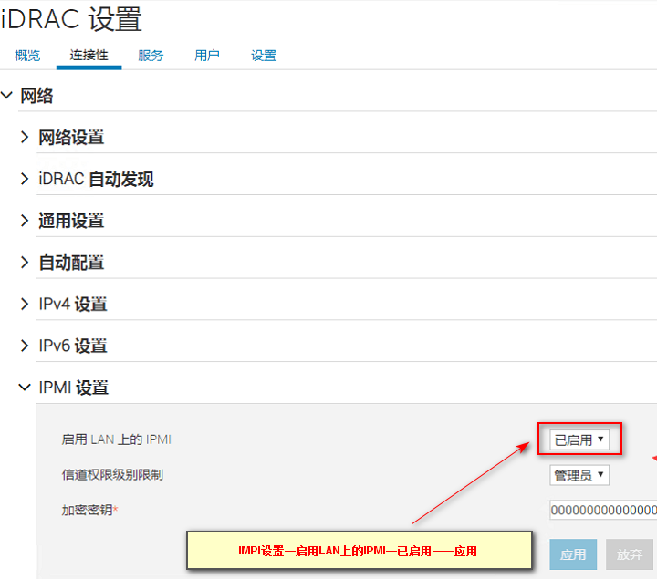
Task: Open the 设置 tab
Action: (264, 56)
